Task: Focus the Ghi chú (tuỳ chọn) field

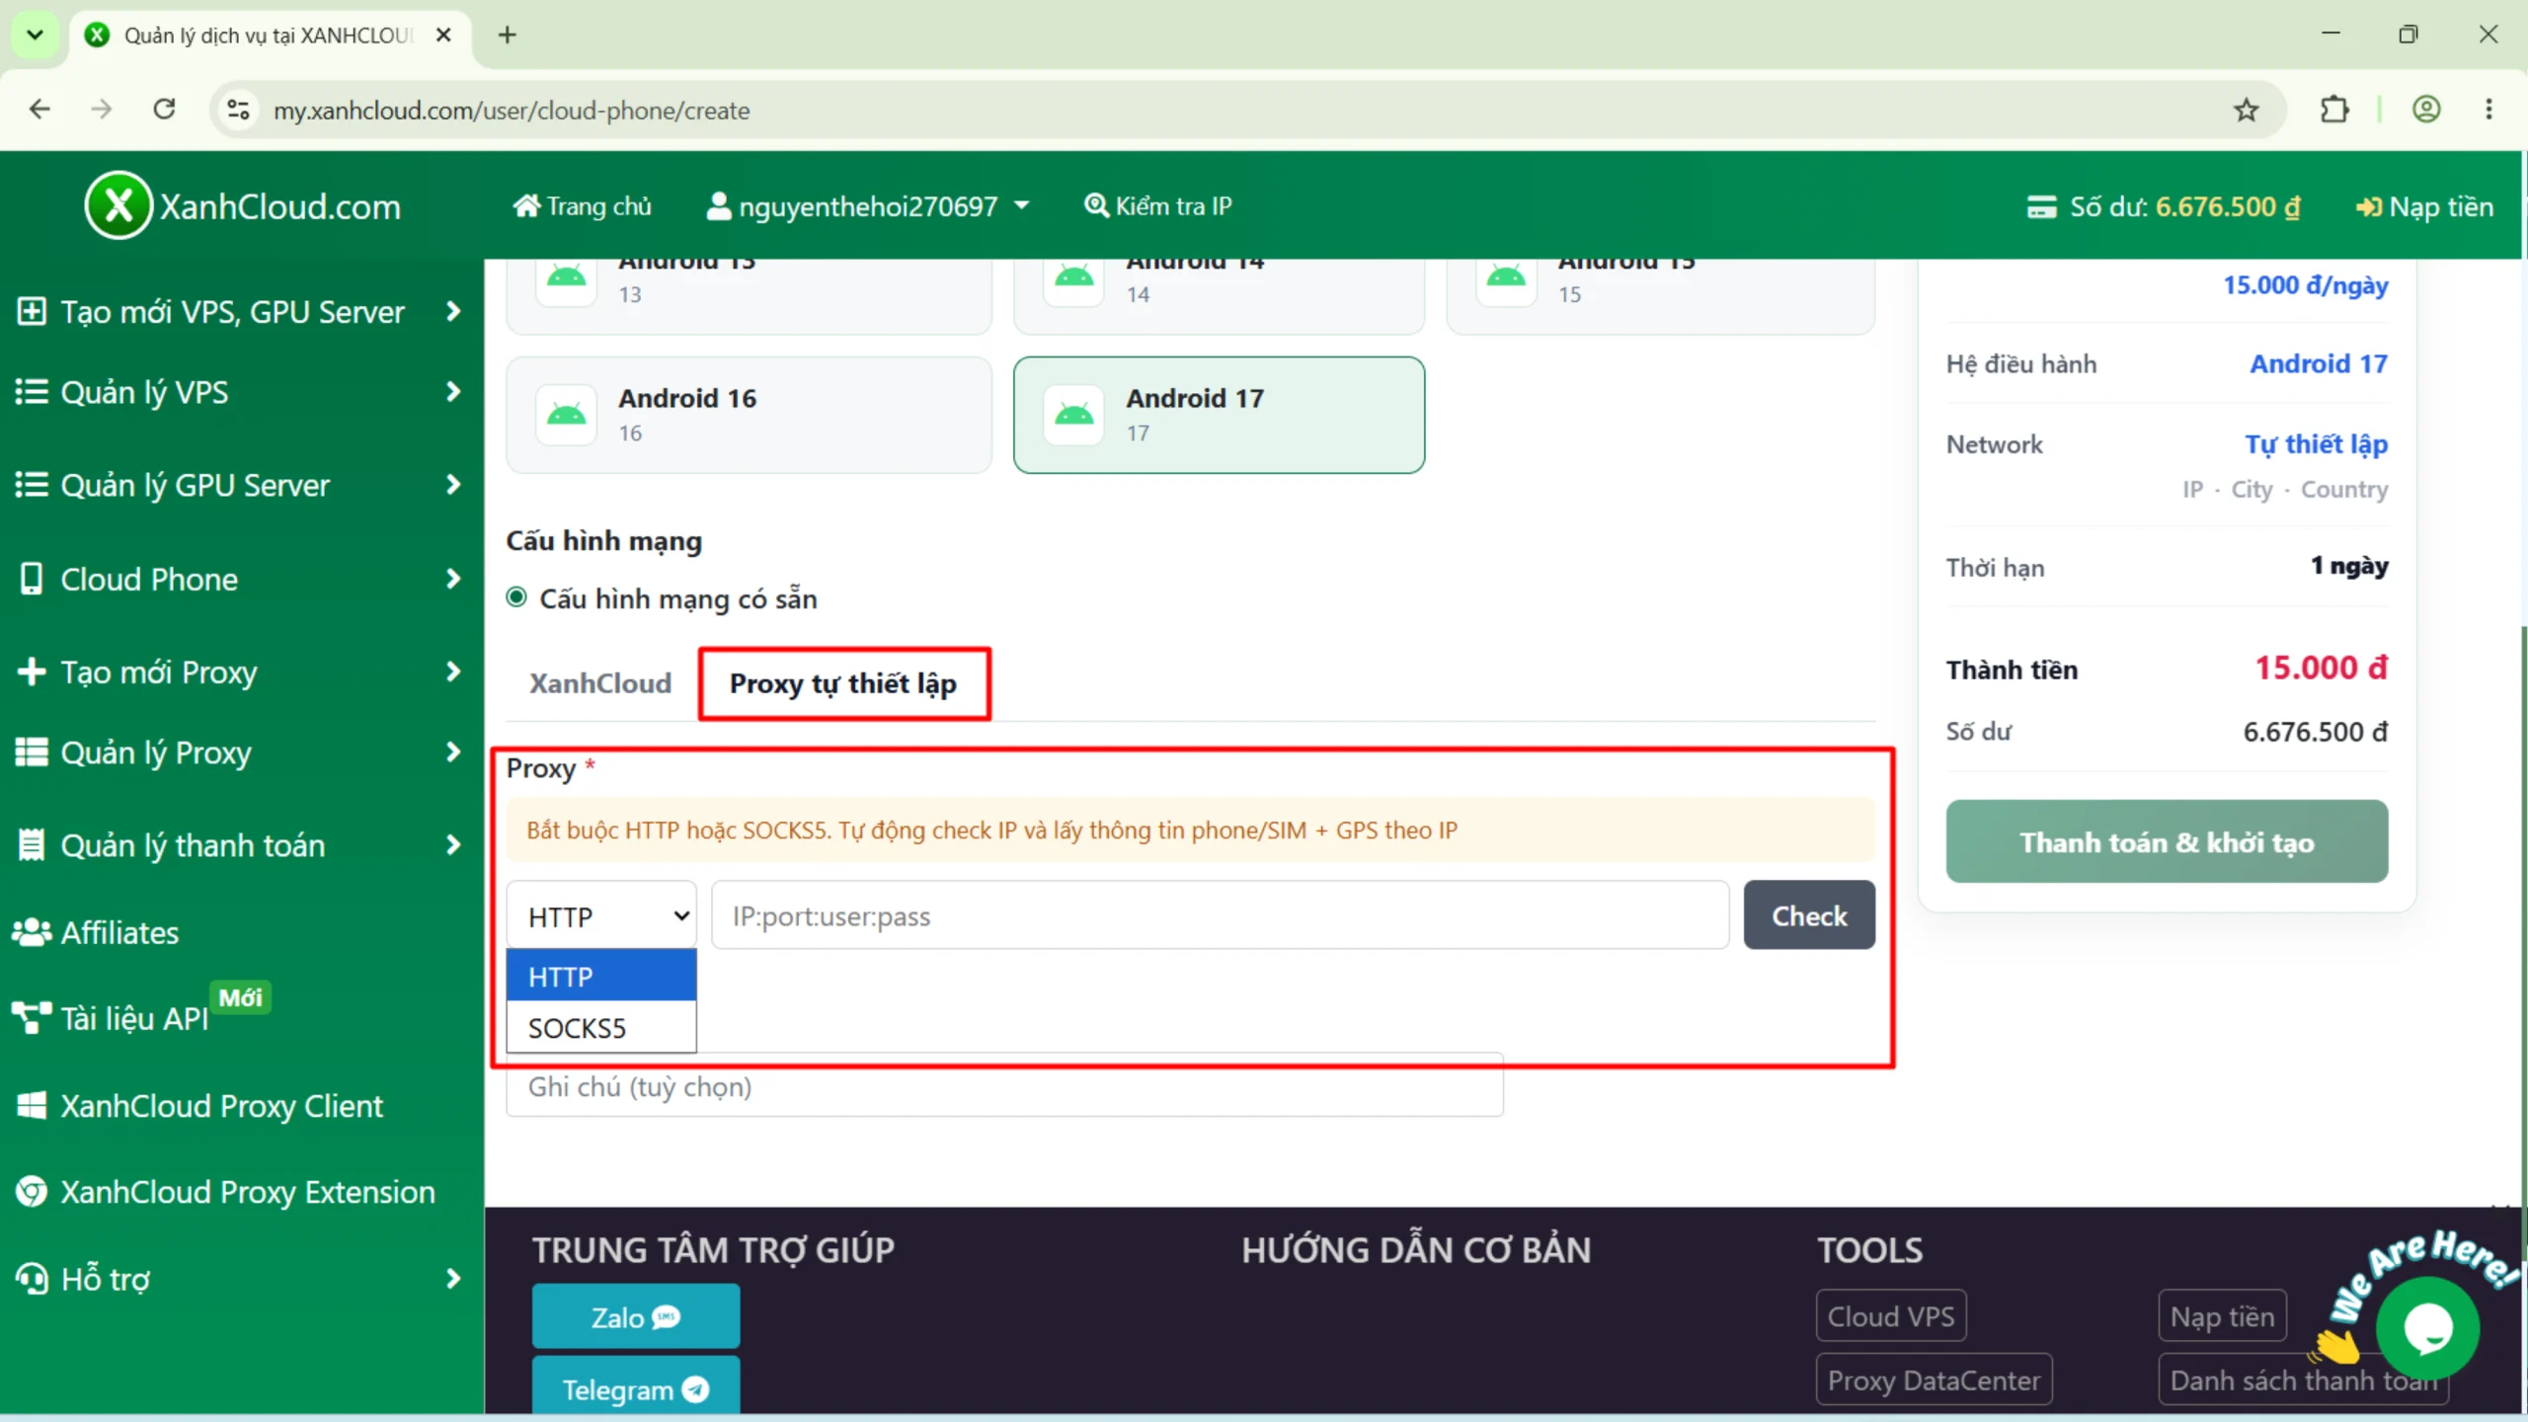Action: click(x=1004, y=1086)
